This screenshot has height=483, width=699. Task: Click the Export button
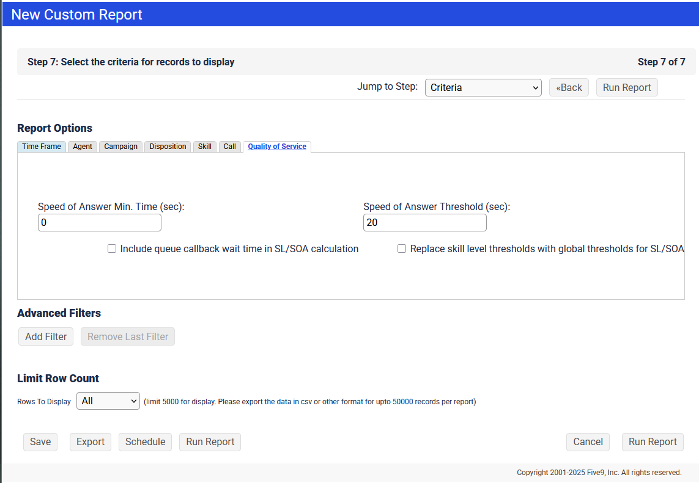click(x=91, y=441)
